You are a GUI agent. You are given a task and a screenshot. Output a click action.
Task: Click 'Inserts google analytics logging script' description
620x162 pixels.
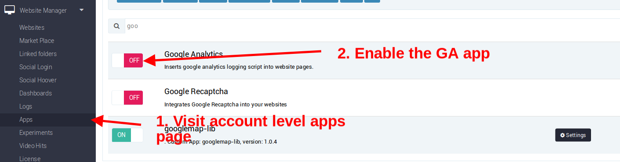(239, 67)
